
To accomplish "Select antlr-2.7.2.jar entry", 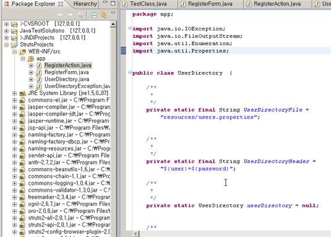I will click(69, 163).
